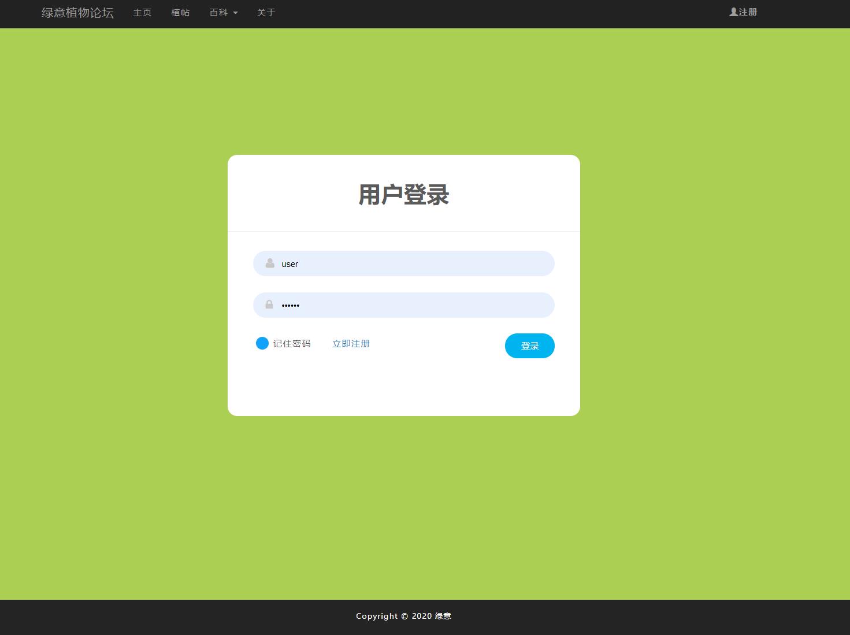Focus the username input showing user
The image size is (850, 635).
click(x=403, y=263)
